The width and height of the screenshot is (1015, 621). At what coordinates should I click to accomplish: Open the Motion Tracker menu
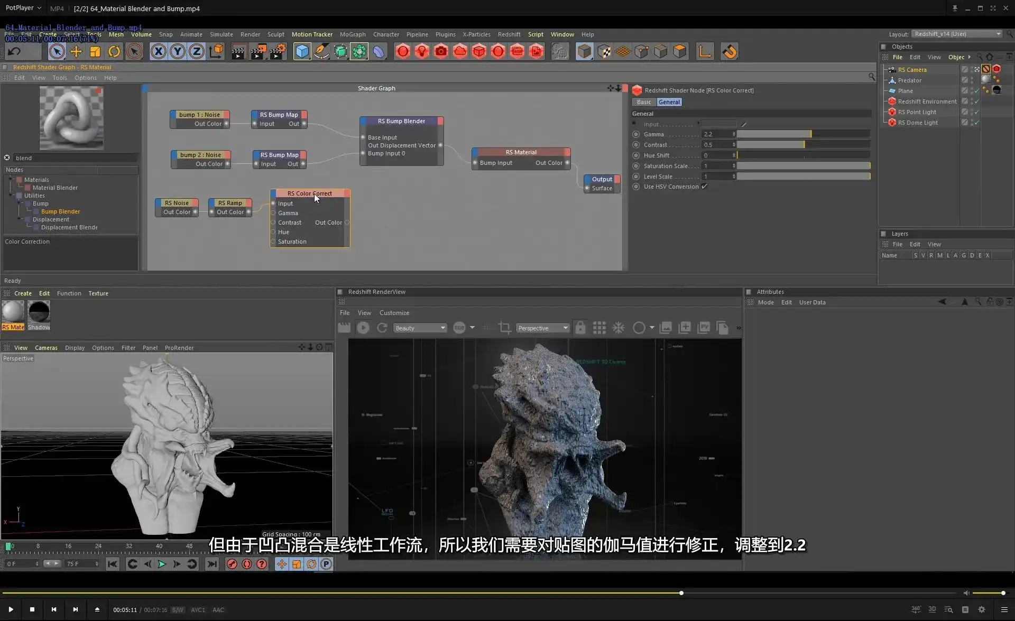click(312, 34)
